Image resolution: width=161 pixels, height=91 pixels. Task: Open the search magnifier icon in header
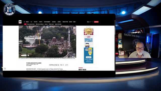[x=93, y=22]
